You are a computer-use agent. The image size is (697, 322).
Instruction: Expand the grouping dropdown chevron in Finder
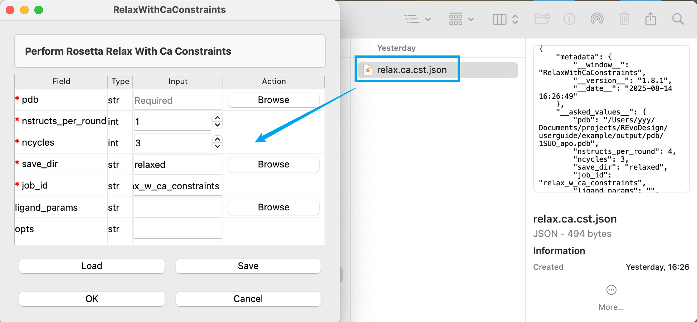pyautogui.click(x=471, y=19)
